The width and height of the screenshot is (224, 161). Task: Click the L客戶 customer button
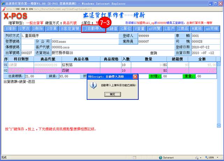170,29
